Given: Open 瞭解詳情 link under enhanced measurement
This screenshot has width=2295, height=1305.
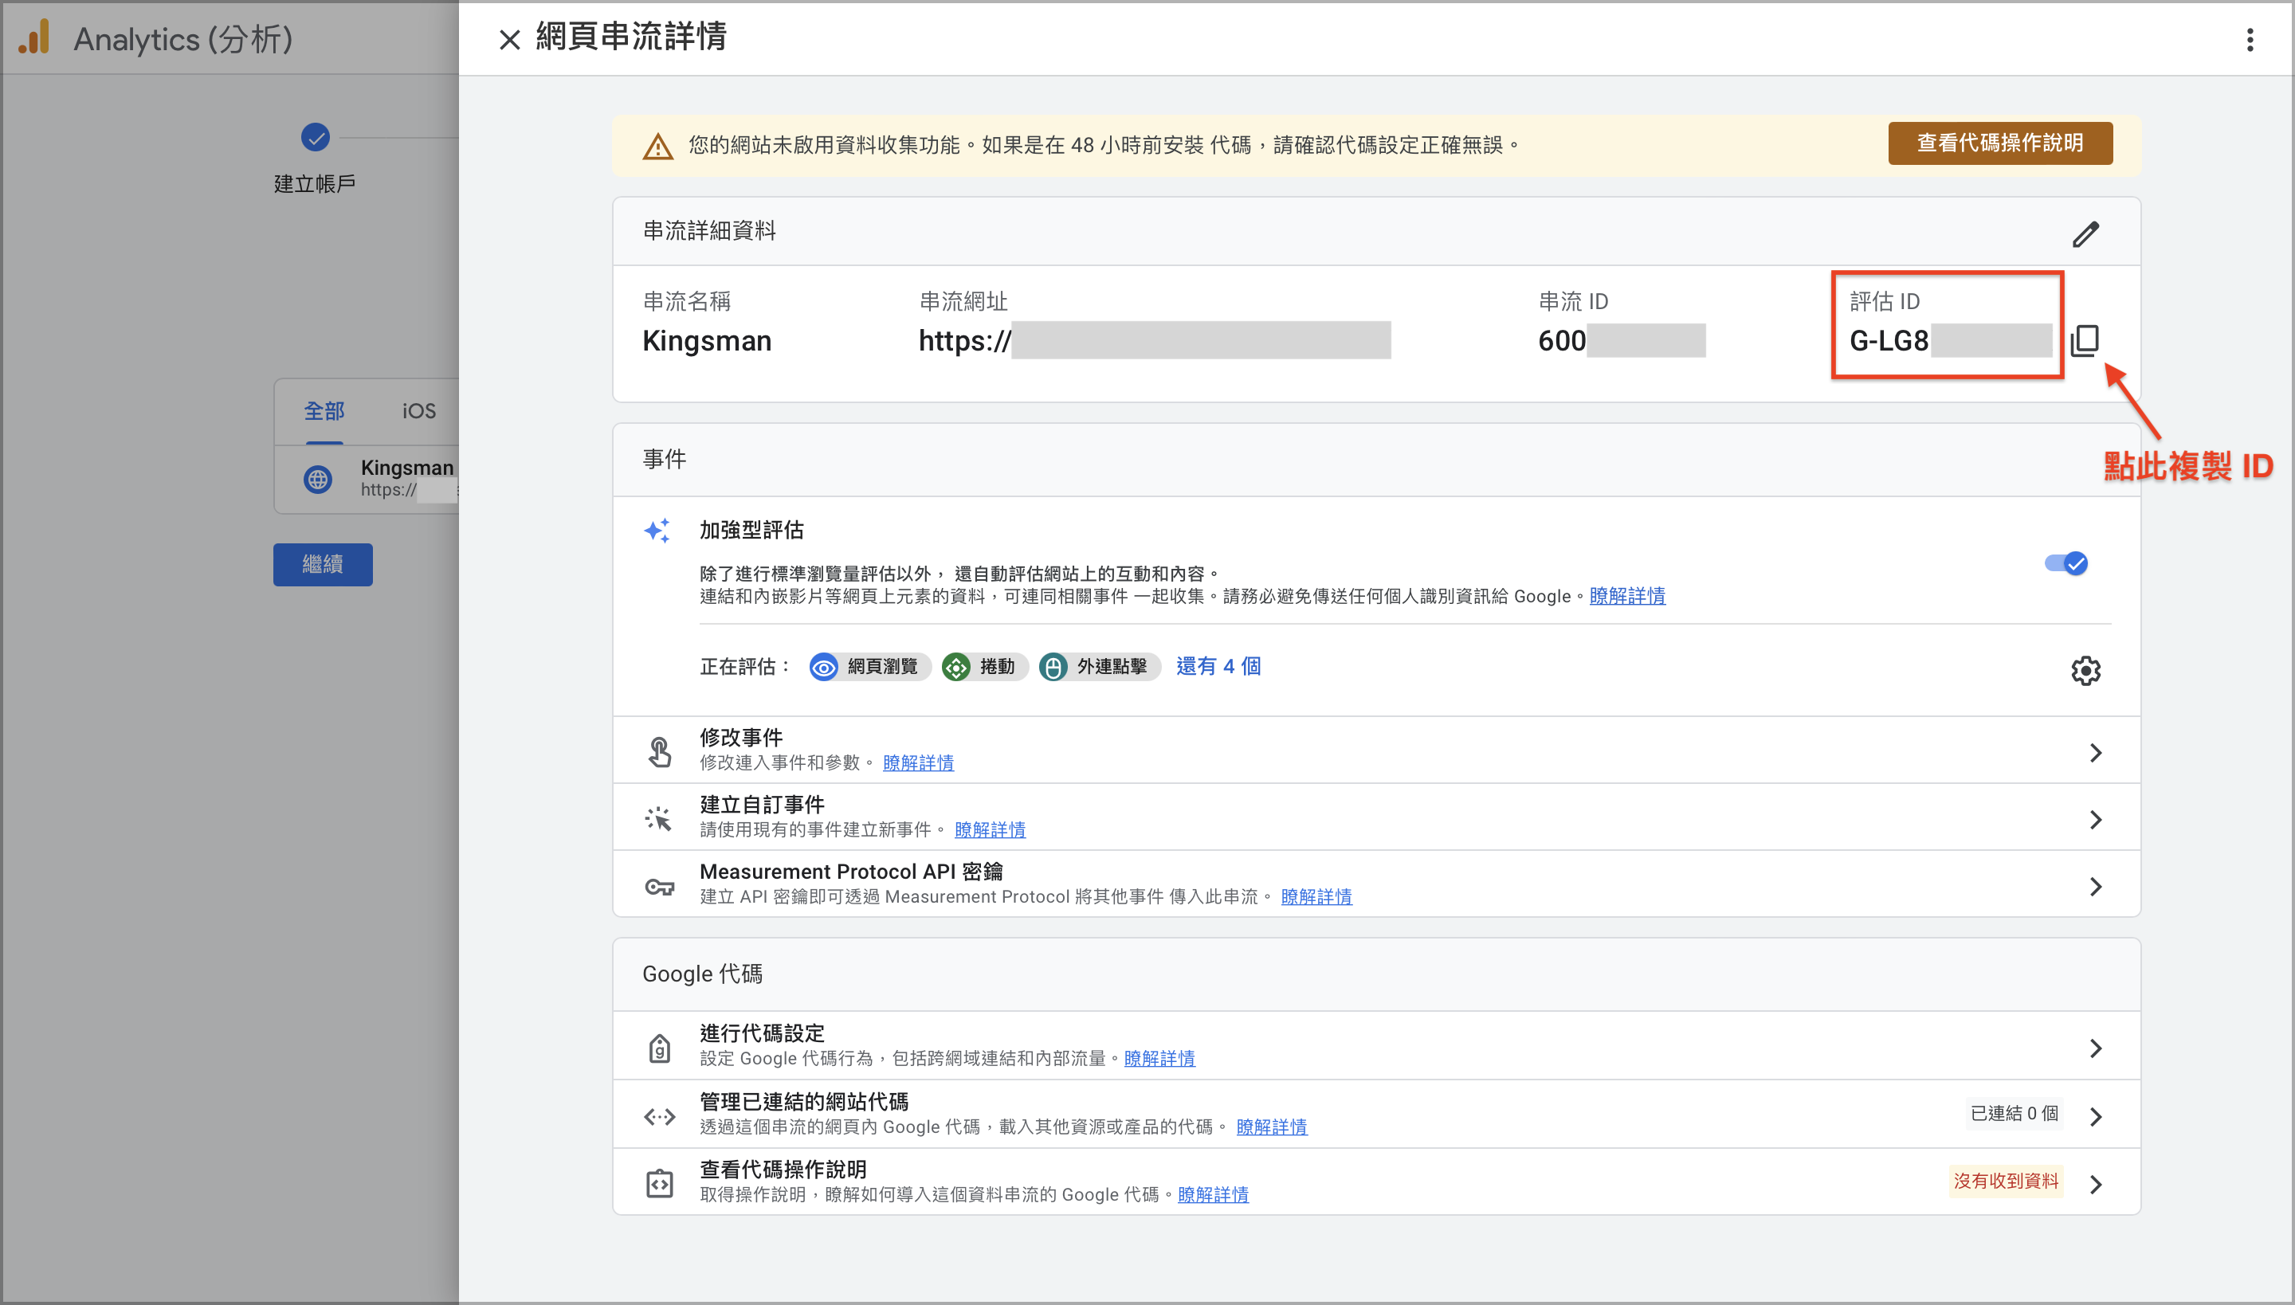Looking at the screenshot, I should click(1627, 596).
